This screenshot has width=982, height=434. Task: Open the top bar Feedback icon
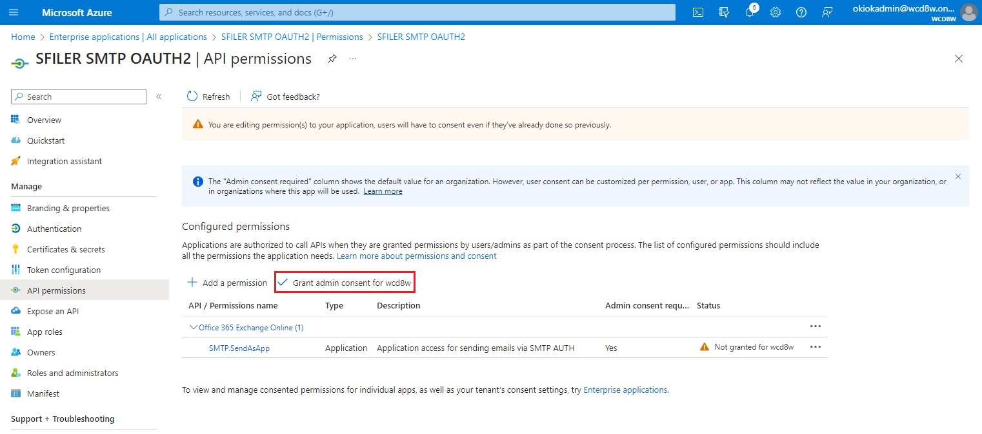(x=827, y=12)
